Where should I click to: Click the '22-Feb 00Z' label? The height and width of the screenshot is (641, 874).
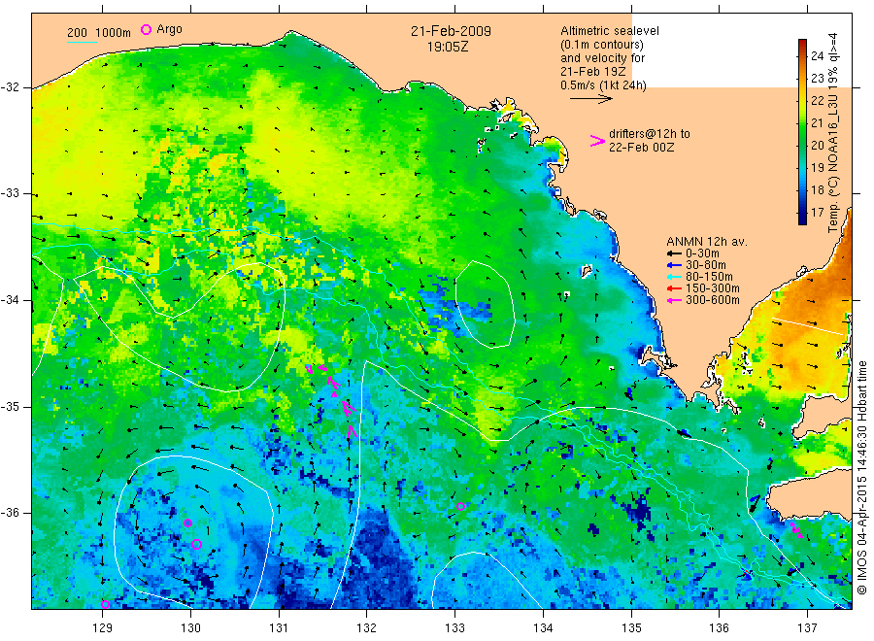[x=642, y=148]
